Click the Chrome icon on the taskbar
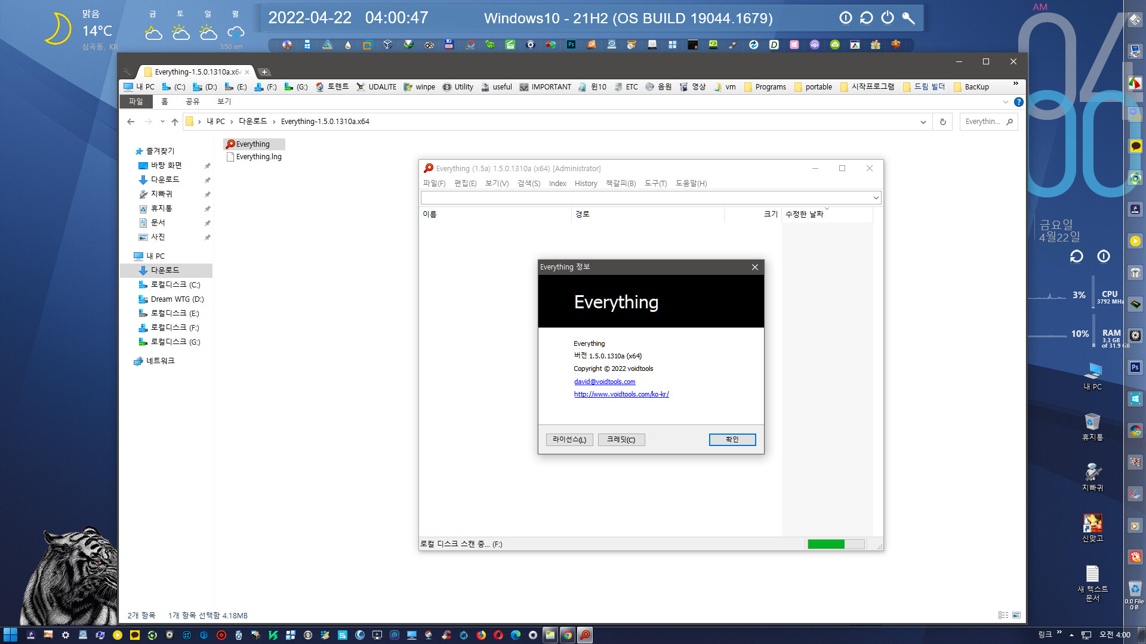Screen dimensions: 1146x644 coord(568,635)
